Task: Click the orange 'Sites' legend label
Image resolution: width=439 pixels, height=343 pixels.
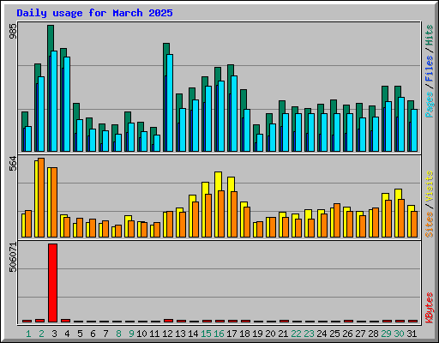Action: 430,225
